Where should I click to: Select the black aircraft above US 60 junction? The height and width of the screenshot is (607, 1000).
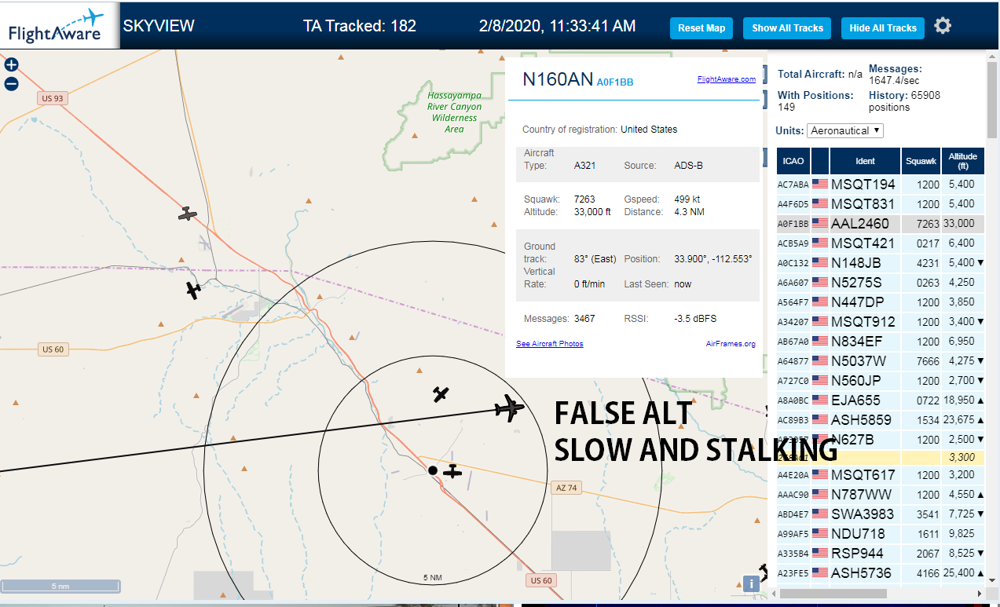193,290
